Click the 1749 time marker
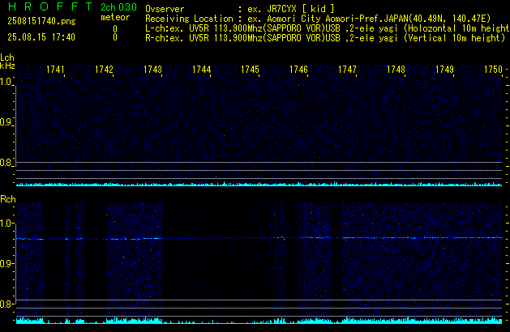This screenshot has height=332, width=510. pos(444,70)
